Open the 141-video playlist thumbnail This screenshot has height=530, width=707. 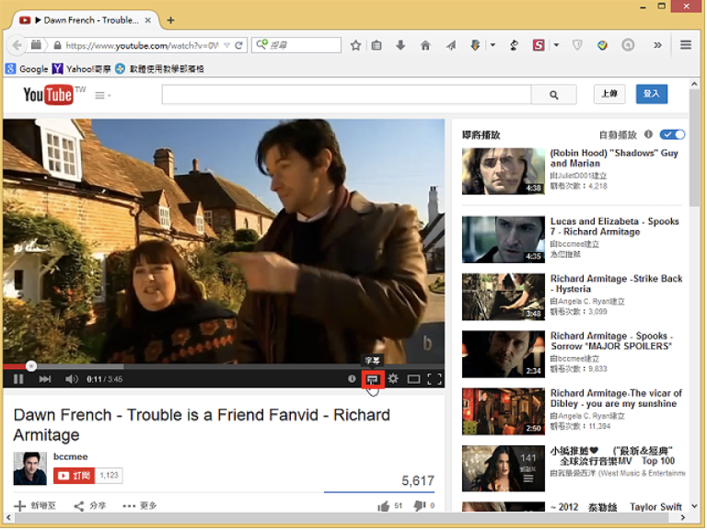click(504, 468)
